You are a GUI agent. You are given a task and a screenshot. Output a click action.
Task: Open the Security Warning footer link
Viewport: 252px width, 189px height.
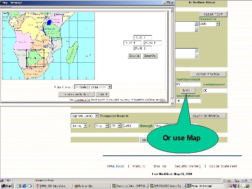[x=188, y=166]
